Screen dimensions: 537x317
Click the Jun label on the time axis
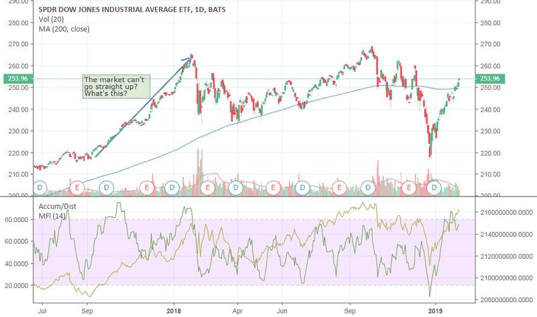pos(282,311)
